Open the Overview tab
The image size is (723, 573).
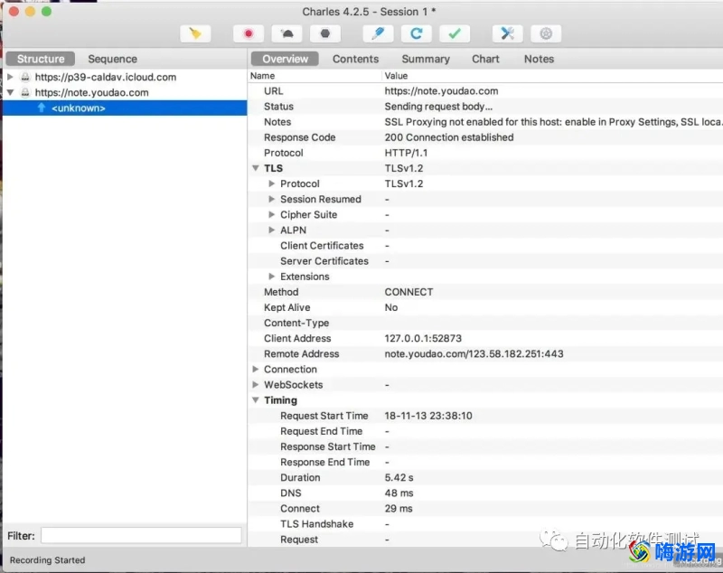click(285, 59)
